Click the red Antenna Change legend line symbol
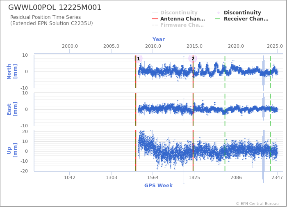 [x=155, y=19]
